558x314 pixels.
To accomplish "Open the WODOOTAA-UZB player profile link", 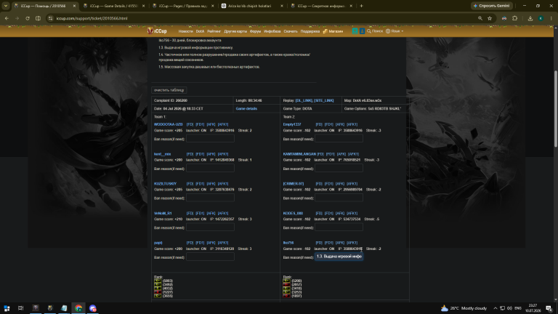I will click(169, 124).
